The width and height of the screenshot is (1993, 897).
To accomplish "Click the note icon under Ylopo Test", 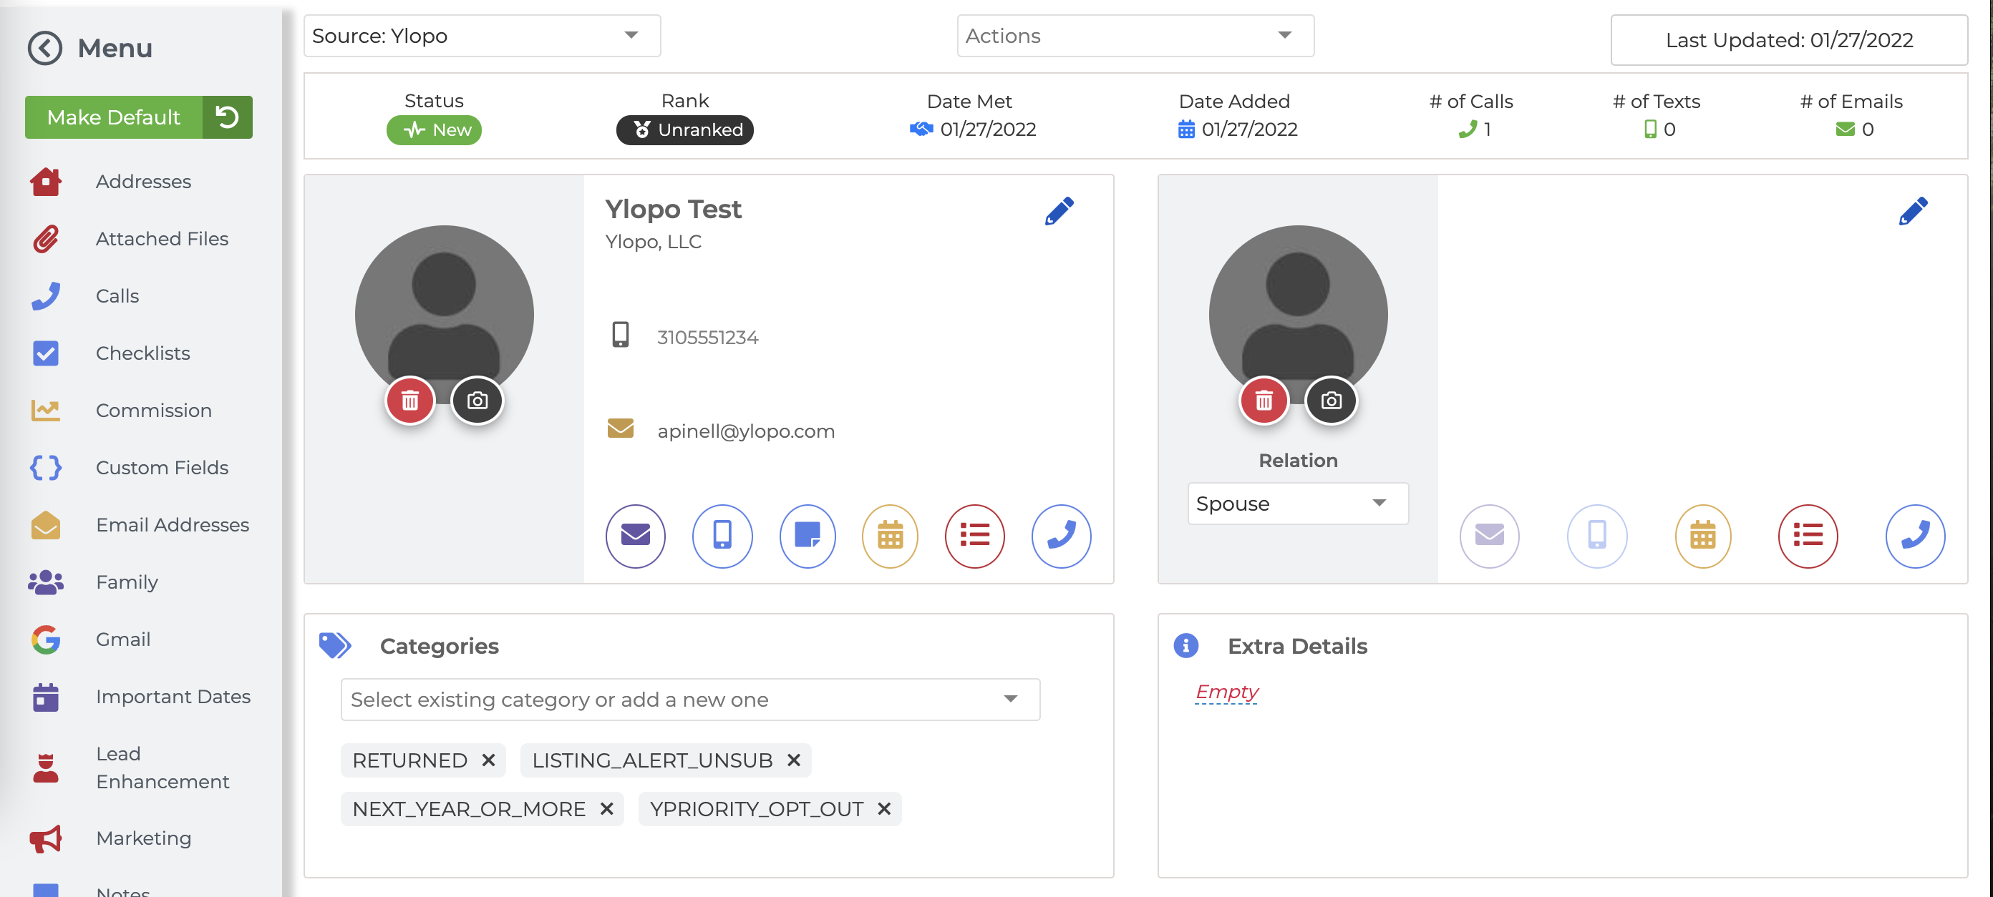I will (x=807, y=535).
